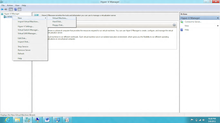The height and width of the screenshot is (123, 220).
Task: Open the File menu
Action: click(x=3, y=5)
